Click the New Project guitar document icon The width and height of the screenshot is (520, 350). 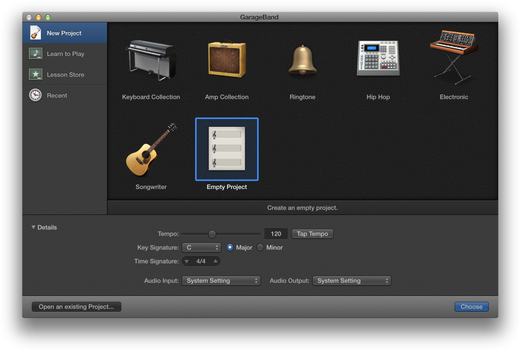point(36,33)
